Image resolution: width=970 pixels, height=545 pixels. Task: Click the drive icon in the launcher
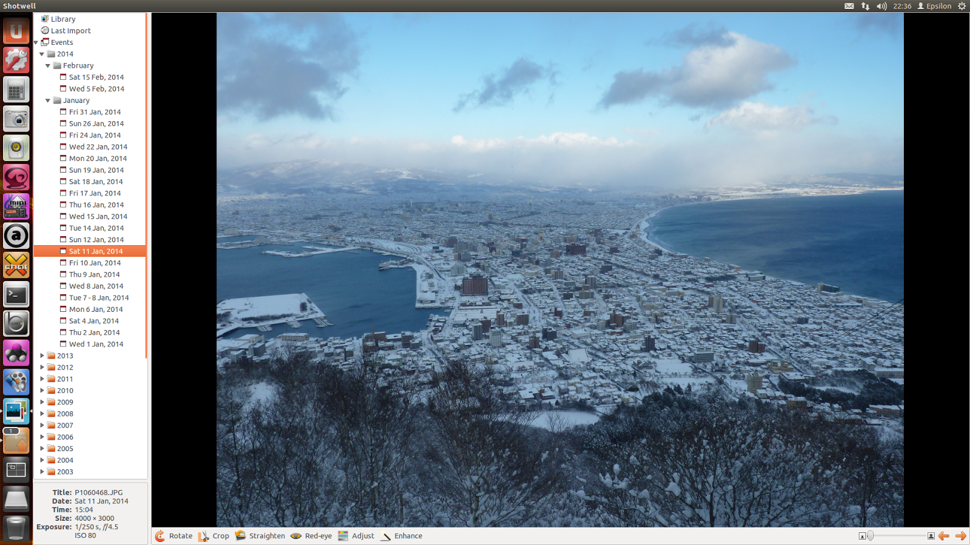(16, 499)
